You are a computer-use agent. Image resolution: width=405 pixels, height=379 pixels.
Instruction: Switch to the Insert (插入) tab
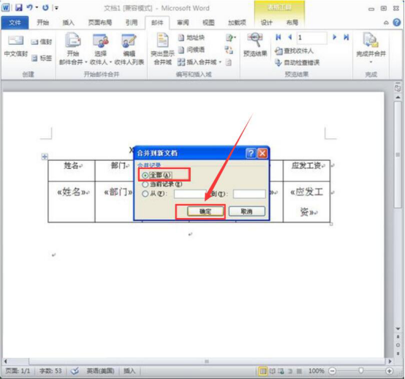69,23
